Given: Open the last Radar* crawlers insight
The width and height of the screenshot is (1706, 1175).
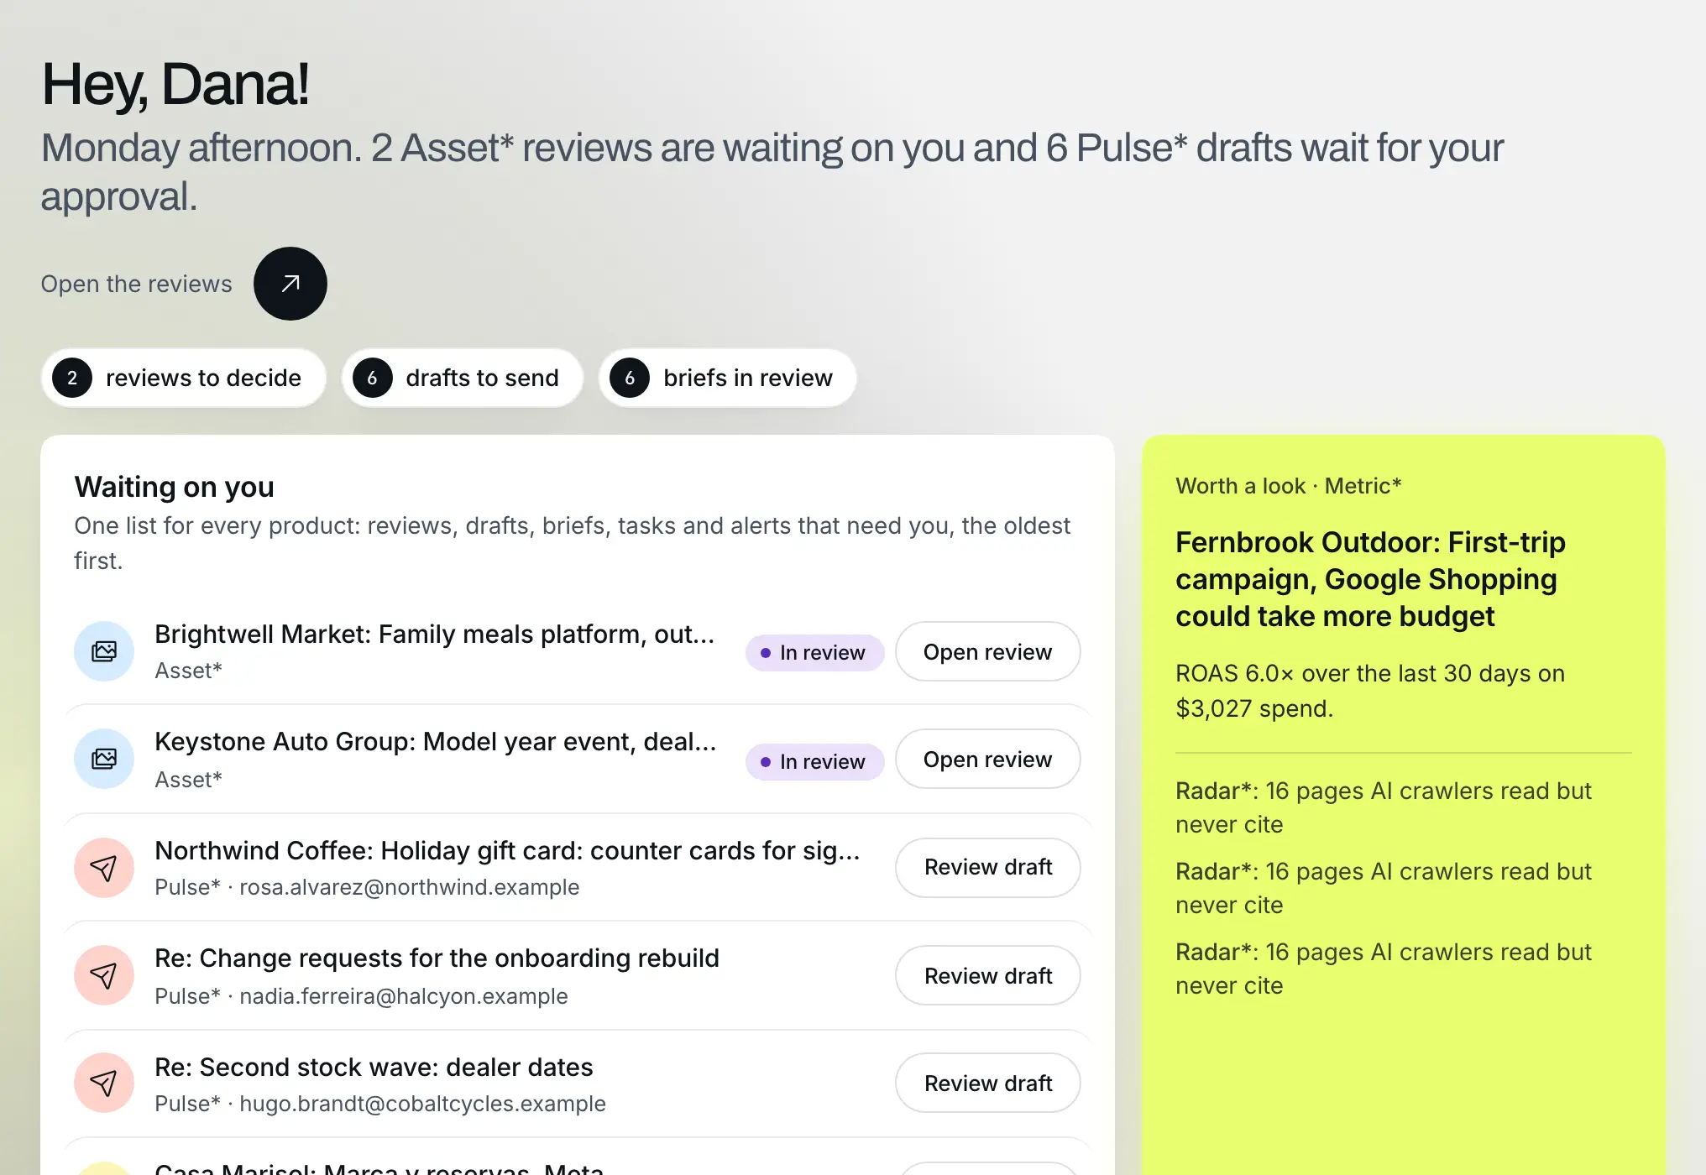Looking at the screenshot, I should coord(1384,969).
